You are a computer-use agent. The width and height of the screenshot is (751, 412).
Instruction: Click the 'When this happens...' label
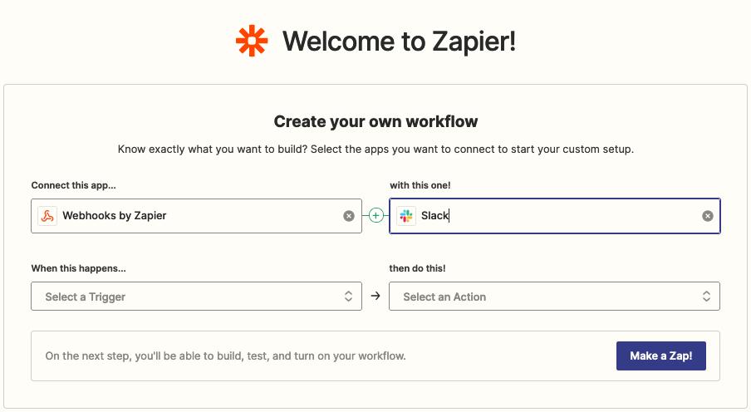tap(79, 268)
